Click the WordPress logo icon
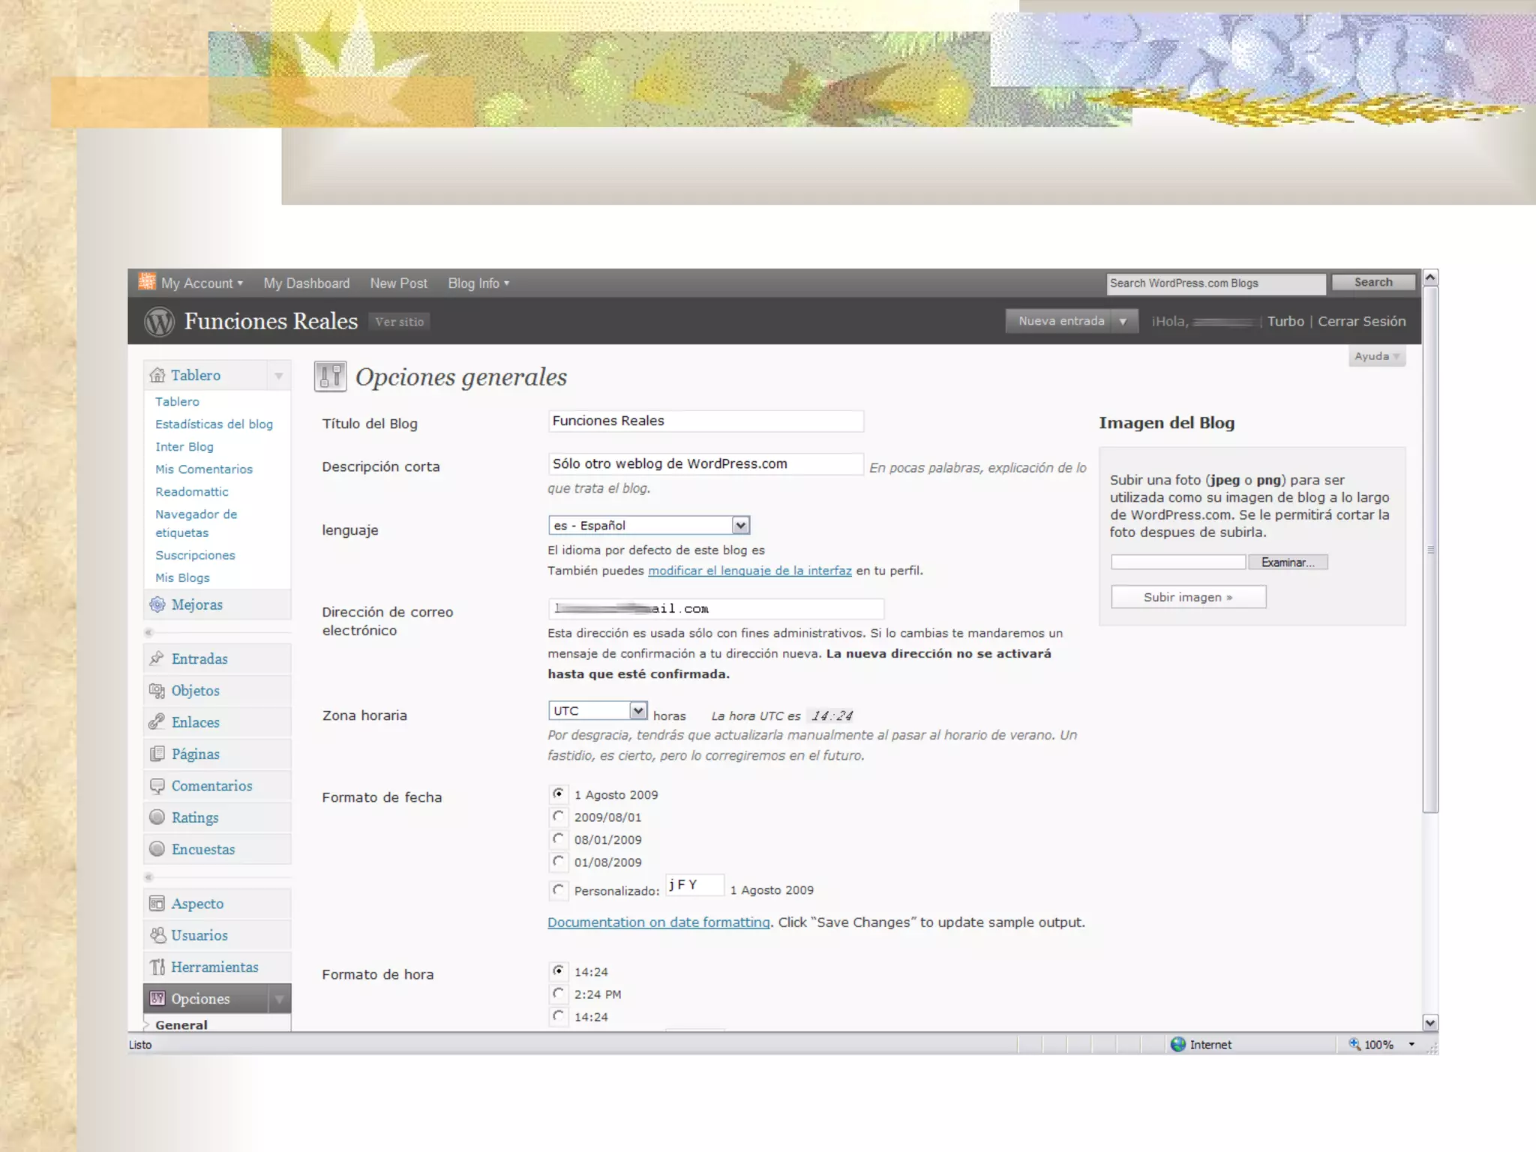 [x=159, y=322]
